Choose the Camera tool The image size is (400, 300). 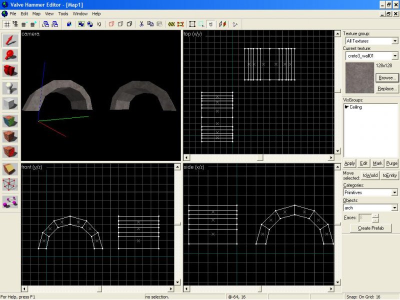[x=10, y=71]
